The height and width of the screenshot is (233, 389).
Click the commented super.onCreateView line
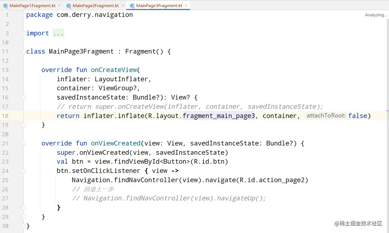pyautogui.click(x=190, y=107)
